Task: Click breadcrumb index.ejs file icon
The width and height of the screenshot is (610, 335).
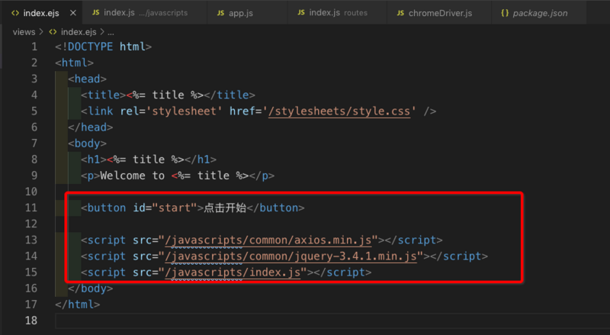Action: pos(53,32)
